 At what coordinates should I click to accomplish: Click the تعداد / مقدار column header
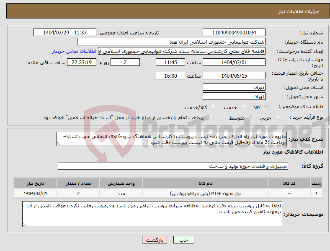pyautogui.click(x=78, y=183)
